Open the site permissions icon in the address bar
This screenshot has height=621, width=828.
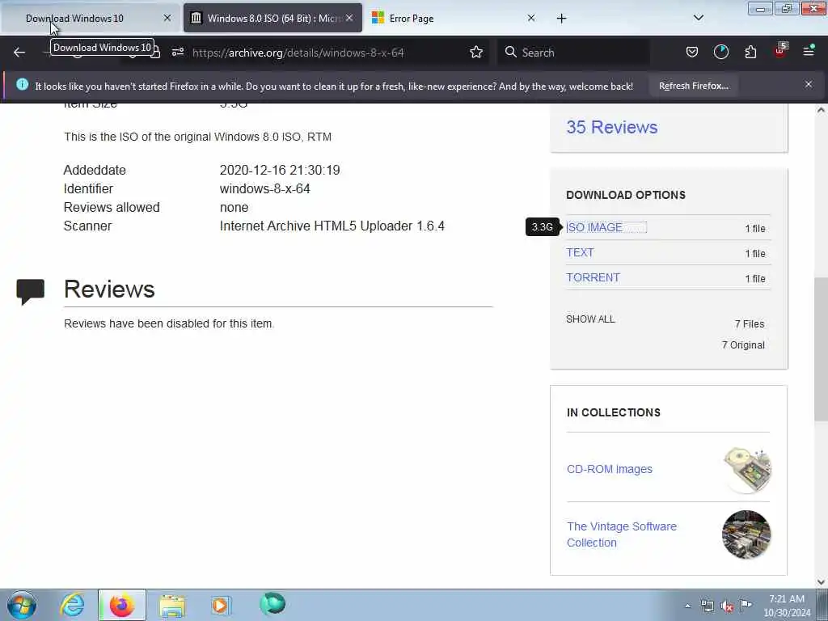[178, 53]
